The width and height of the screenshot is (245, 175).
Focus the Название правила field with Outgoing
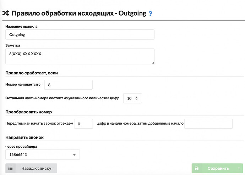click(80, 35)
